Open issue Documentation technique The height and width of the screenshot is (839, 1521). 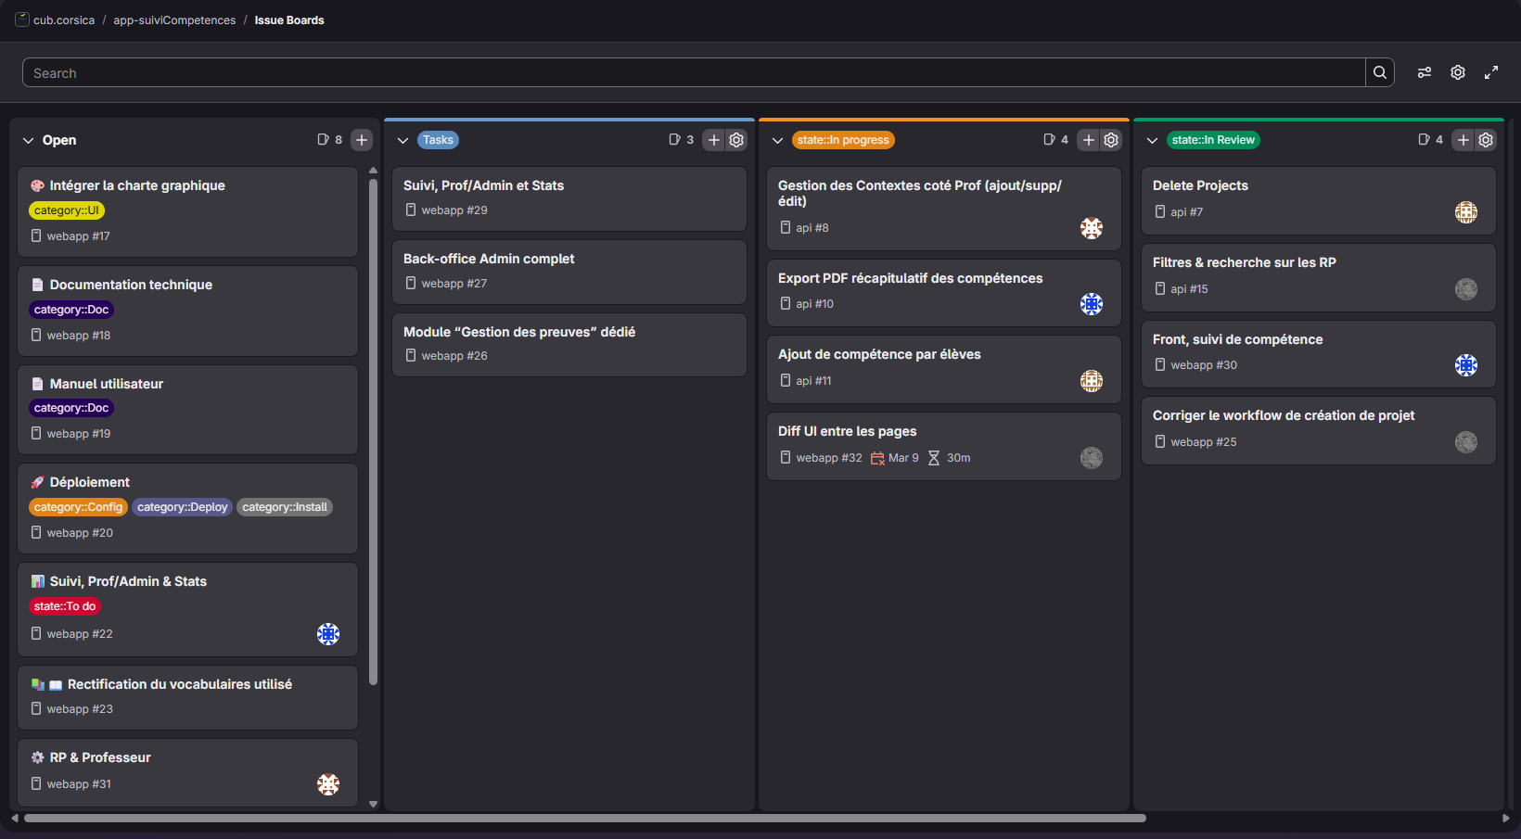point(131,285)
